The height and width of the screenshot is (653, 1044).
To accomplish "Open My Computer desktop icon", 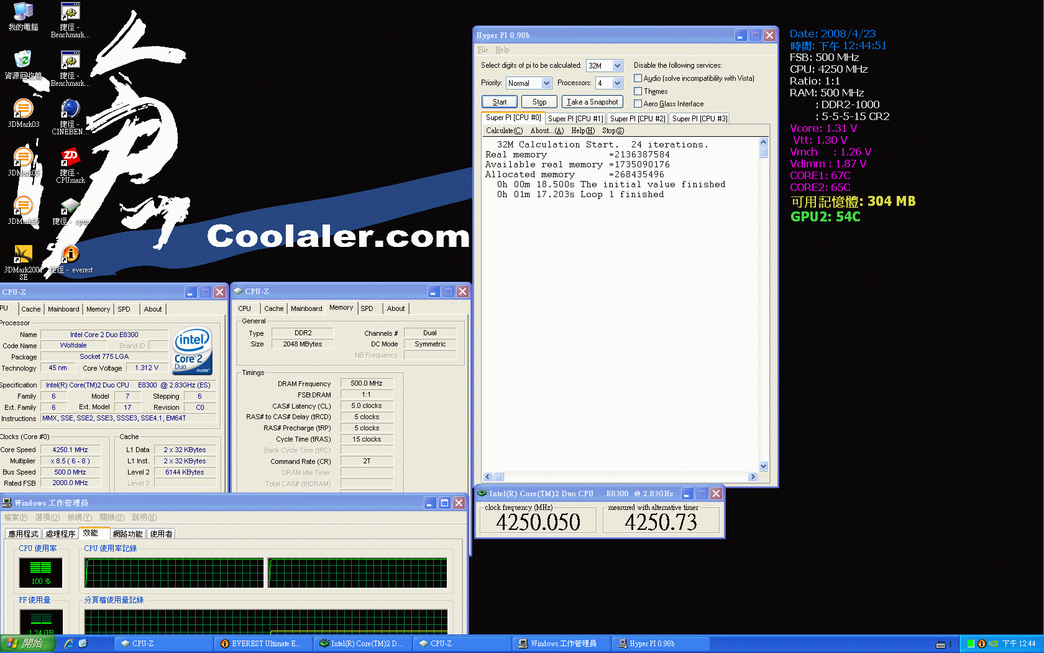I will point(23,17).
